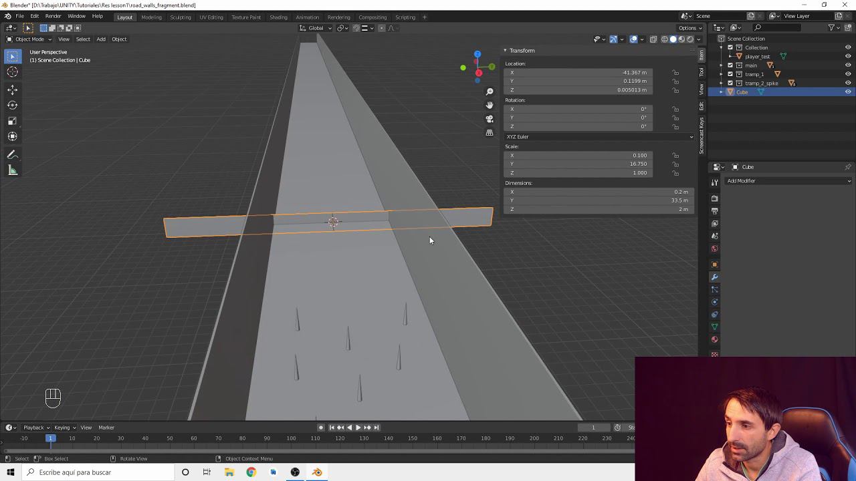The image size is (856, 481).
Task: Click the Keying button in timeline
Action: point(64,428)
